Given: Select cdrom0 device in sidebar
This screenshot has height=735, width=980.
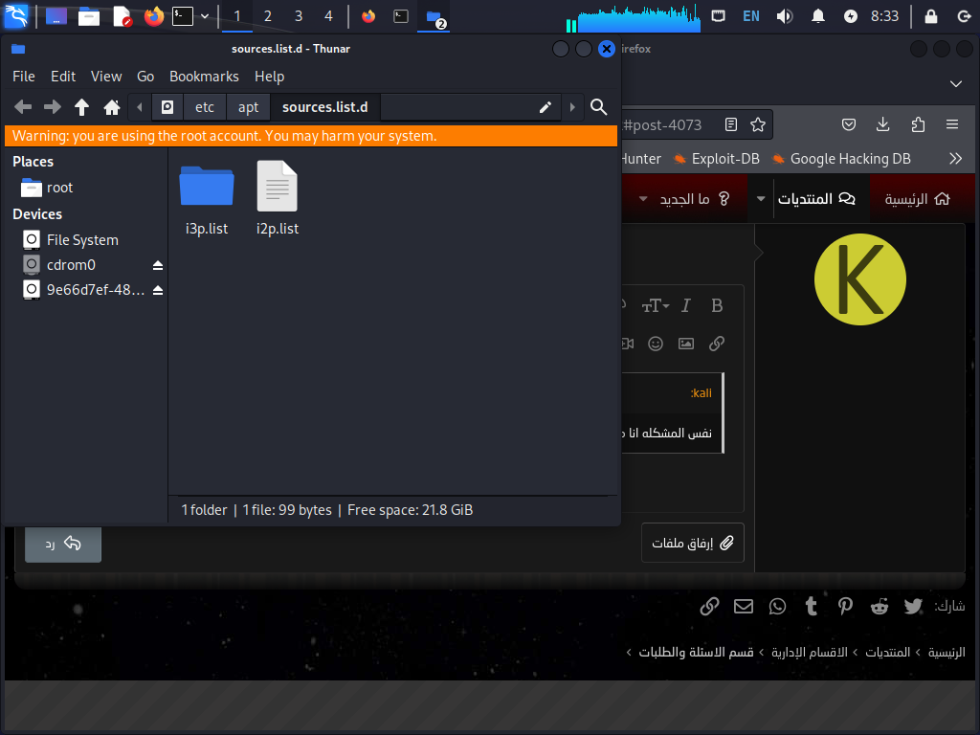Looking at the screenshot, I should coord(71,265).
